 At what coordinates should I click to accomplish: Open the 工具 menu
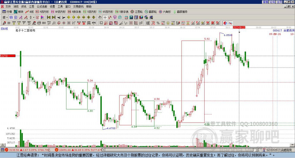tap(60, 7)
